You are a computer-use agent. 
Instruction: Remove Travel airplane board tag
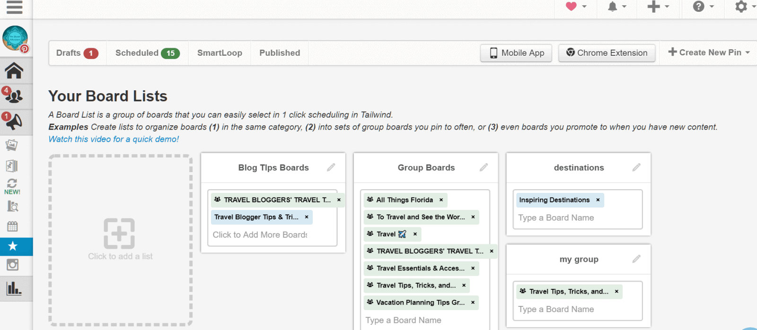tap(415, 234)
